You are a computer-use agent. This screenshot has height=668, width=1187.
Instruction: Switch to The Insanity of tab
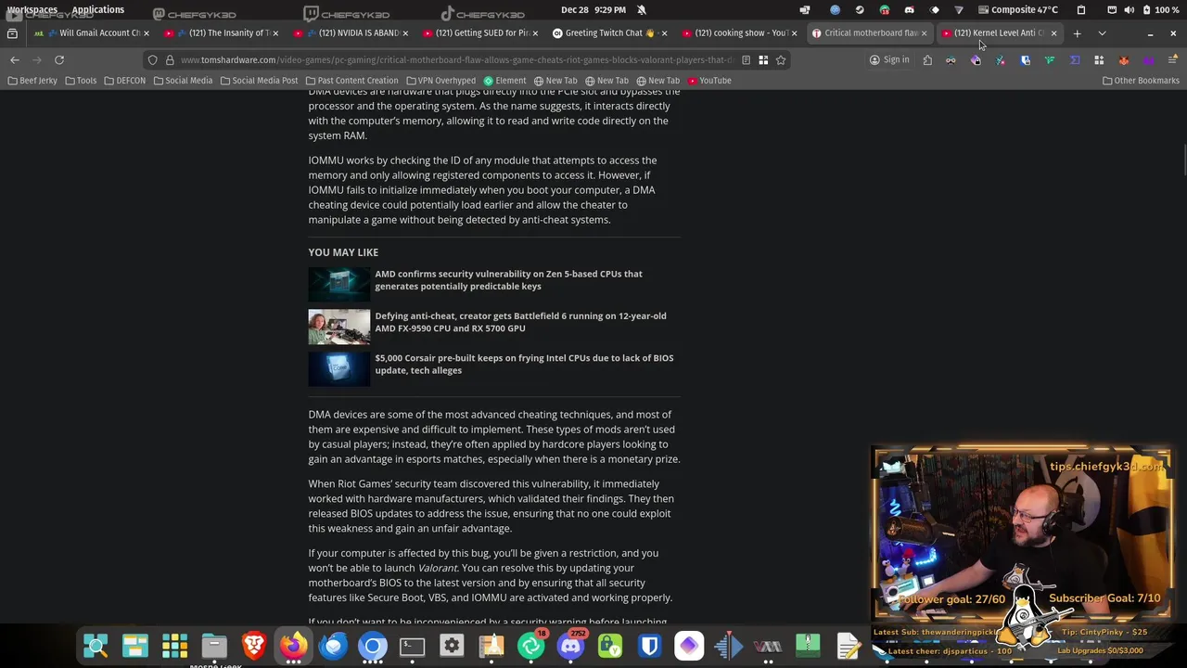(x=223, y=33)
